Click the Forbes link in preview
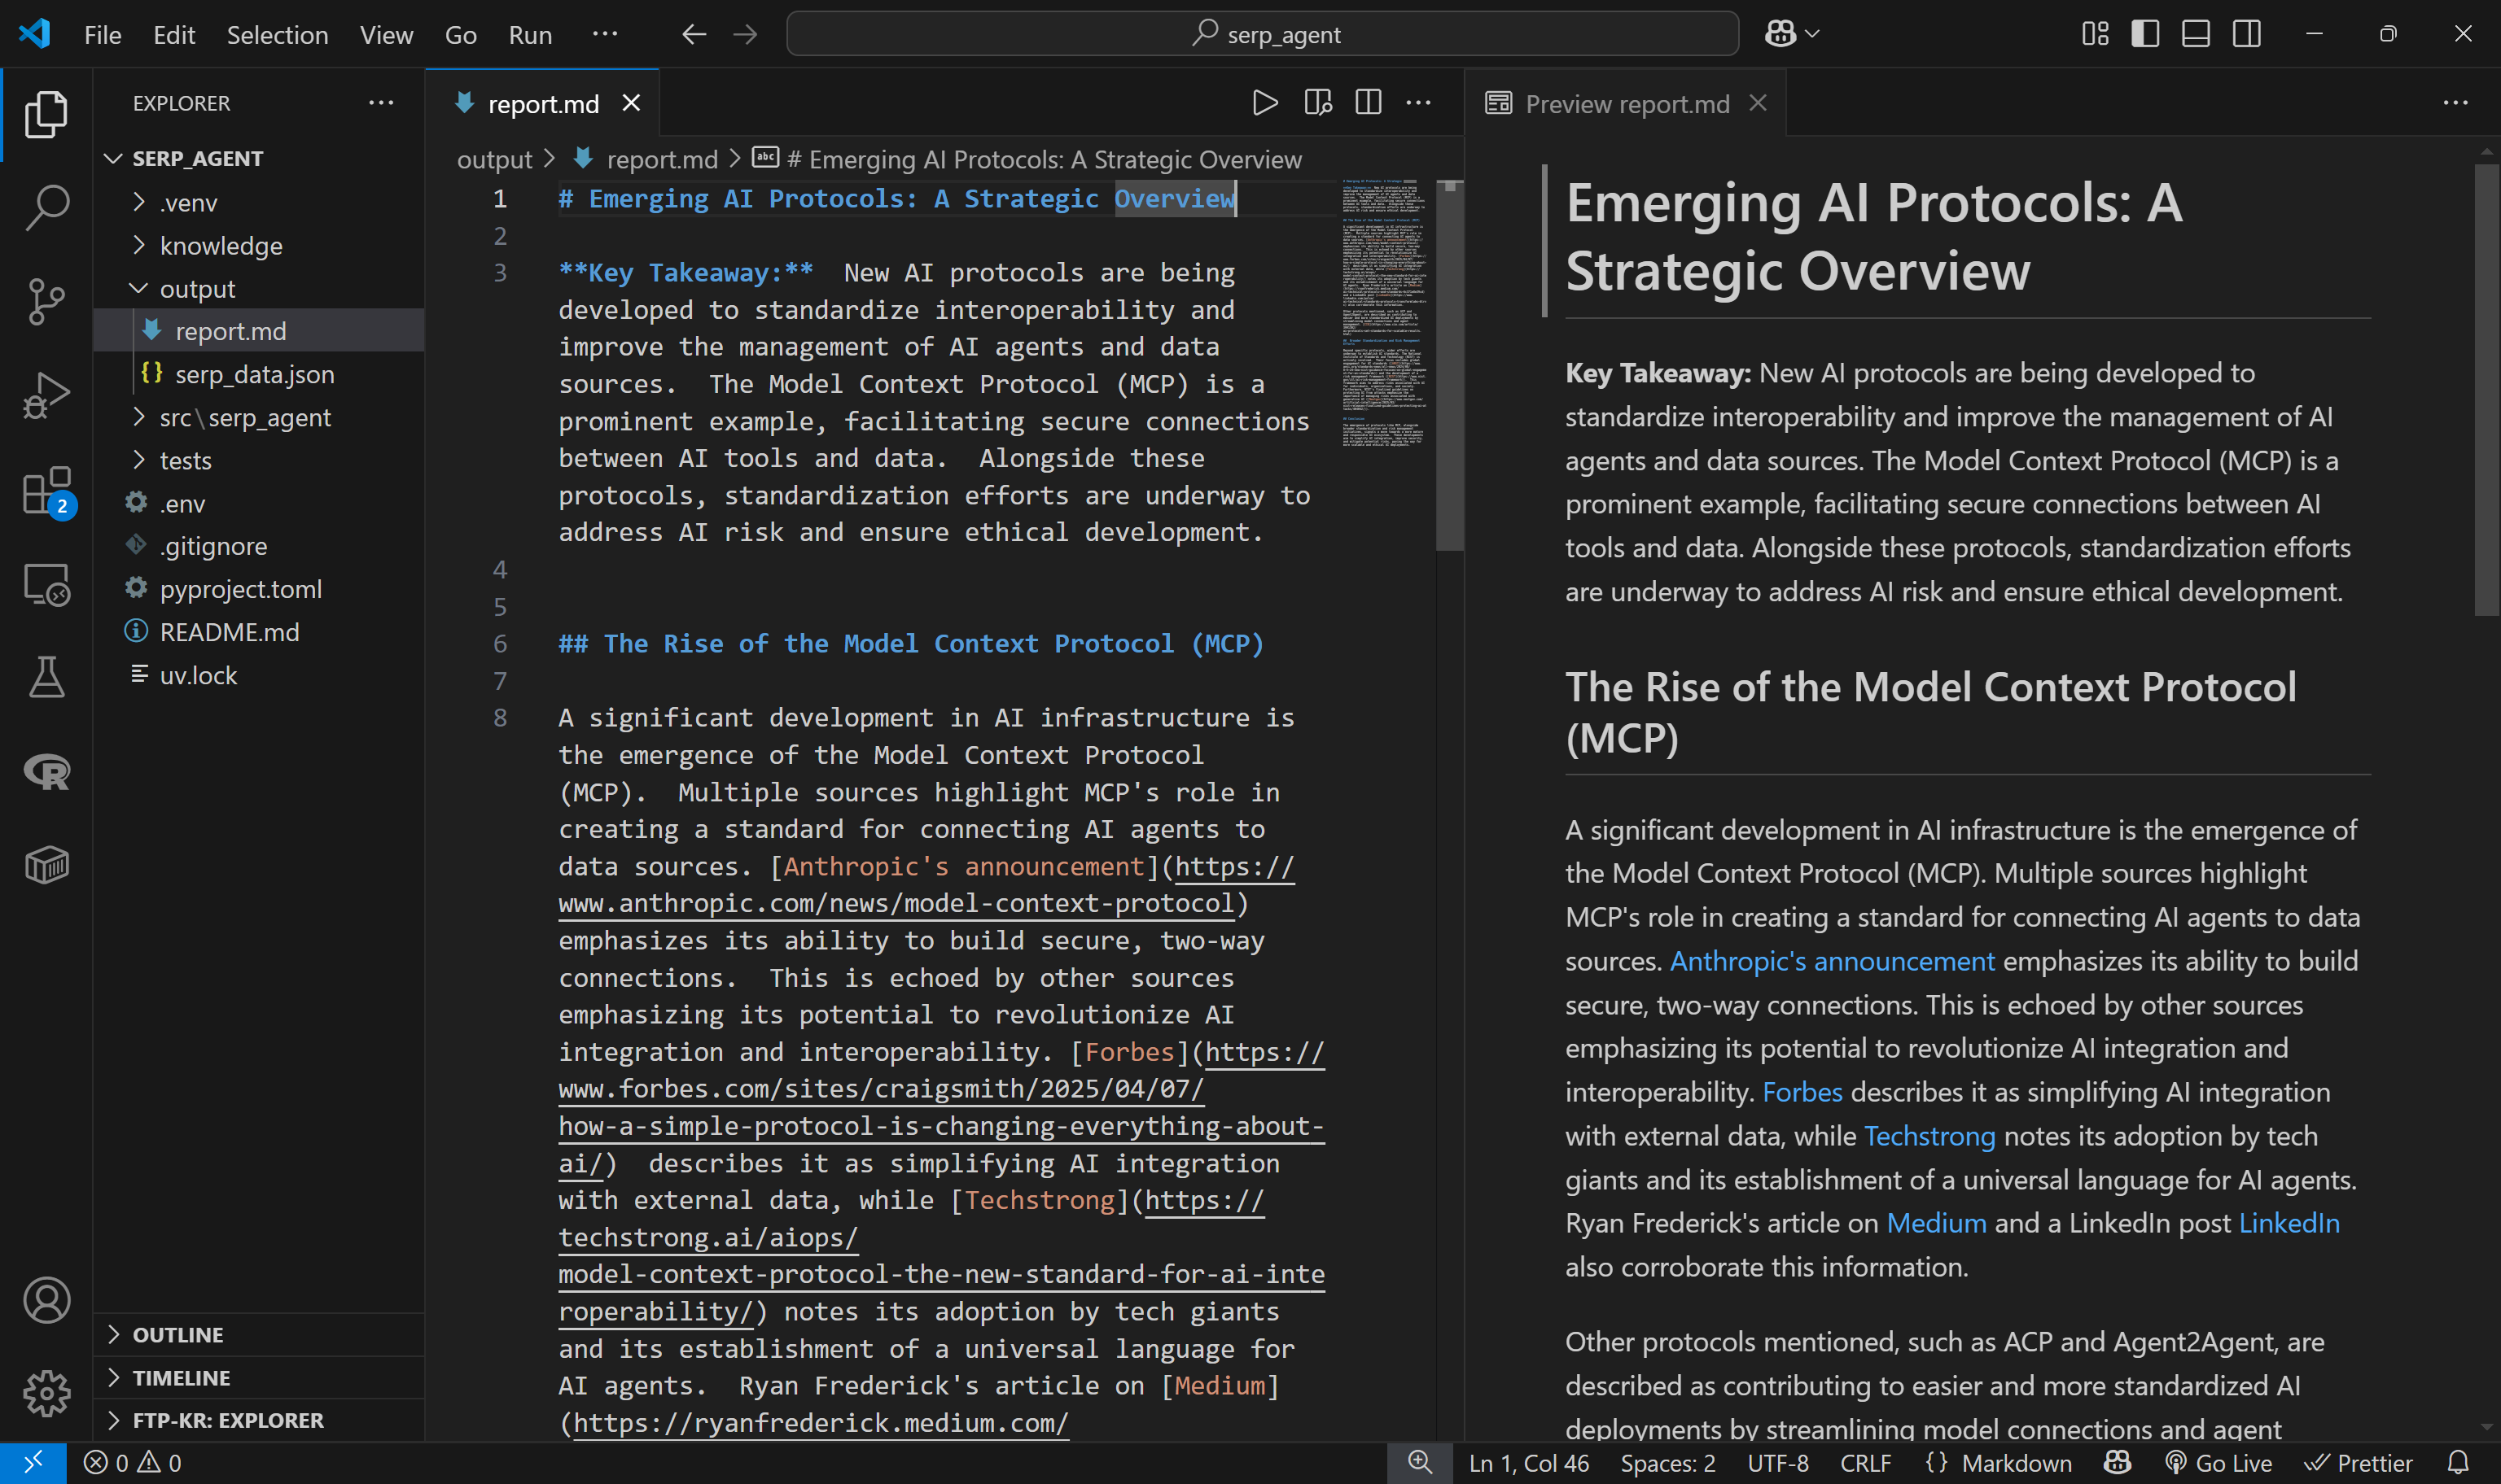Screen dimensions: 2501x1484 [x=1802, y=1092]
